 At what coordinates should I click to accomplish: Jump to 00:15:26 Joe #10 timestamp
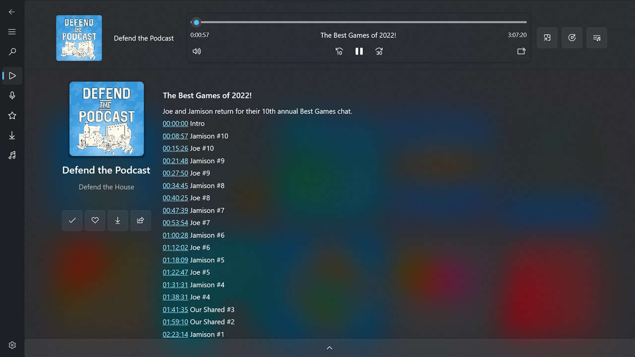tap(175, 148)
